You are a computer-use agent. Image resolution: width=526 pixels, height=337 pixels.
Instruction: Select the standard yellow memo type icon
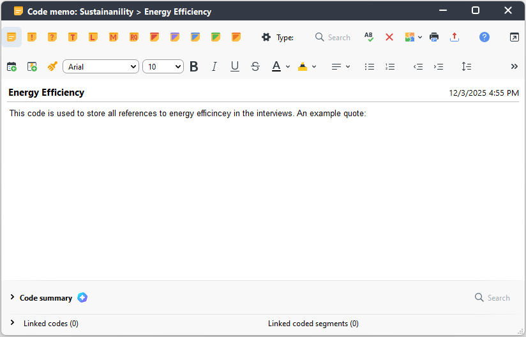coord(11,37)
